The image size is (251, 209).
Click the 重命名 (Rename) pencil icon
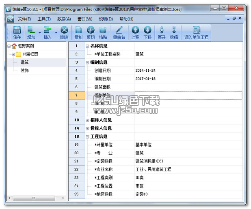click(119, 32)
